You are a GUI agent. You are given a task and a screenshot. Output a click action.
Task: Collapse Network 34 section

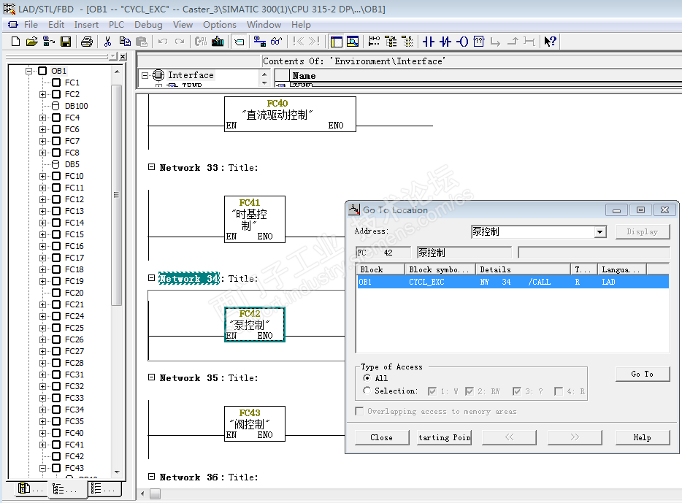(152, 278)
